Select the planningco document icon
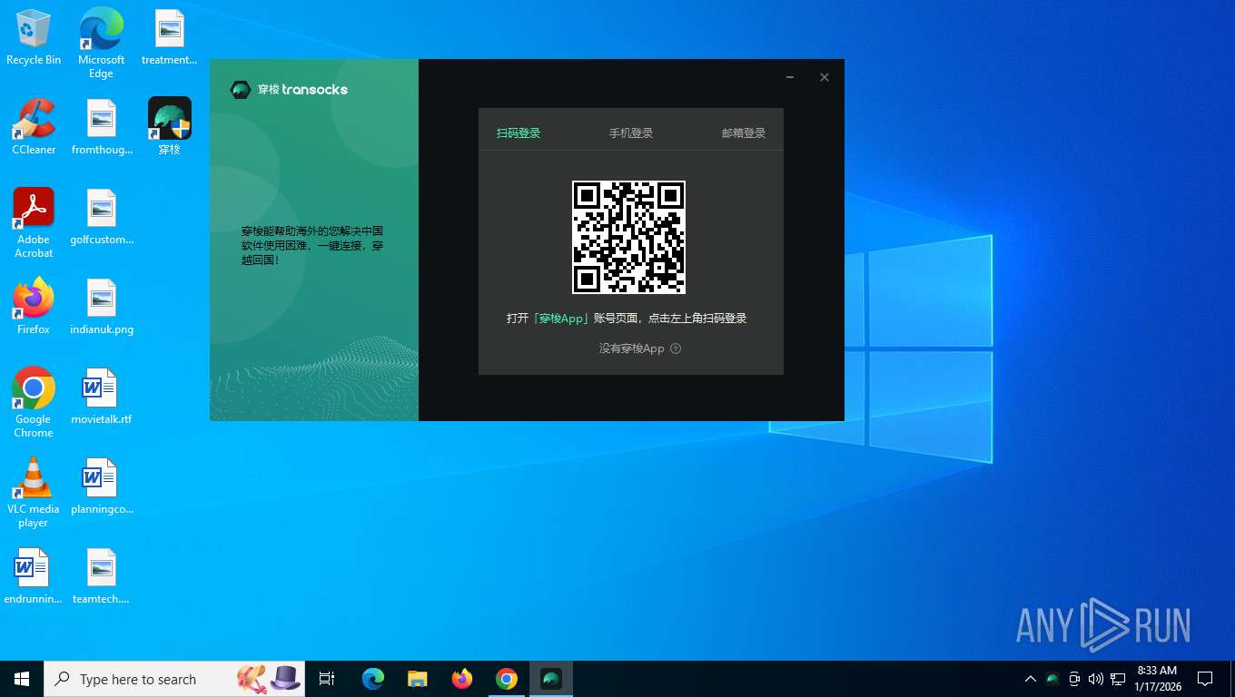This screenshot has height=697, width=1235. [x=102, y=487]
